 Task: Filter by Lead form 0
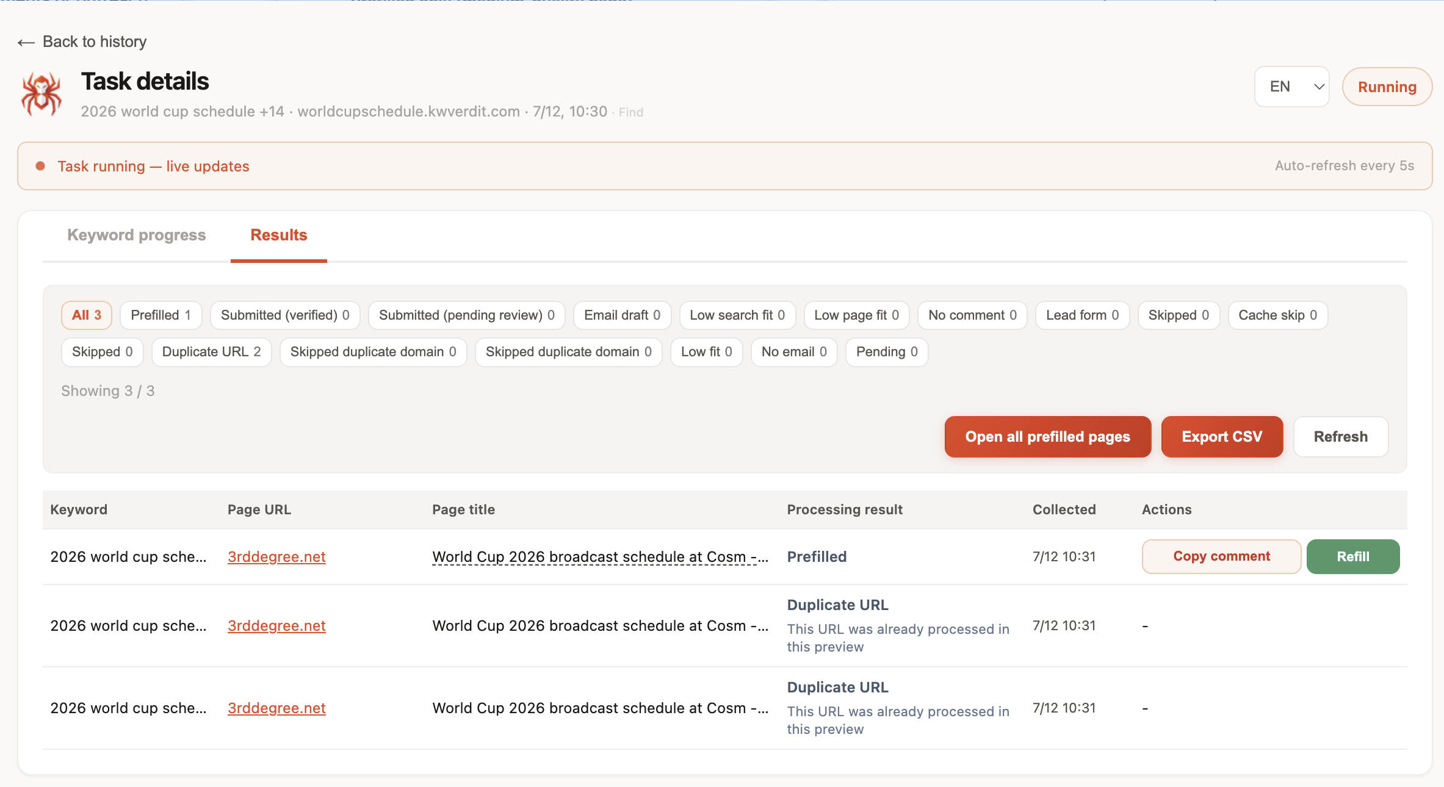[1083, 315]
